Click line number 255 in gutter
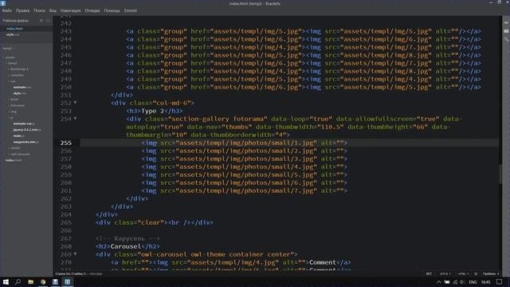510x287 pixels. coord(65,143)
